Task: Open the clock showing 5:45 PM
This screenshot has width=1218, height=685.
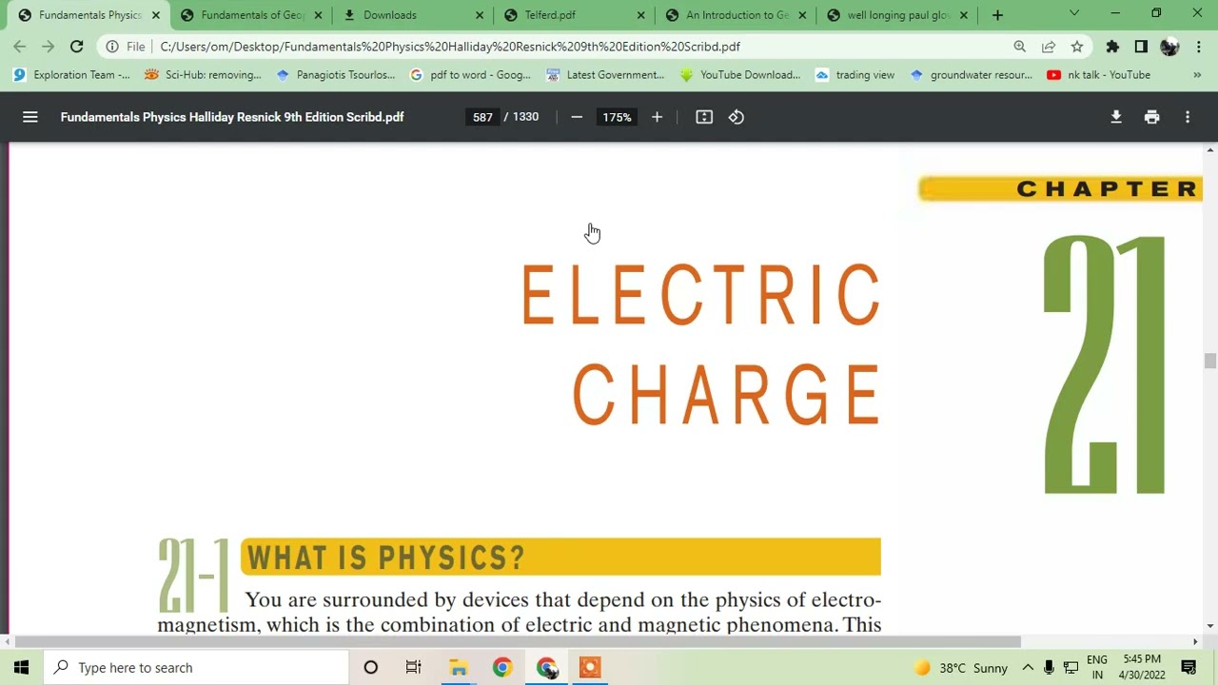Action: [x=1143, y=667]
